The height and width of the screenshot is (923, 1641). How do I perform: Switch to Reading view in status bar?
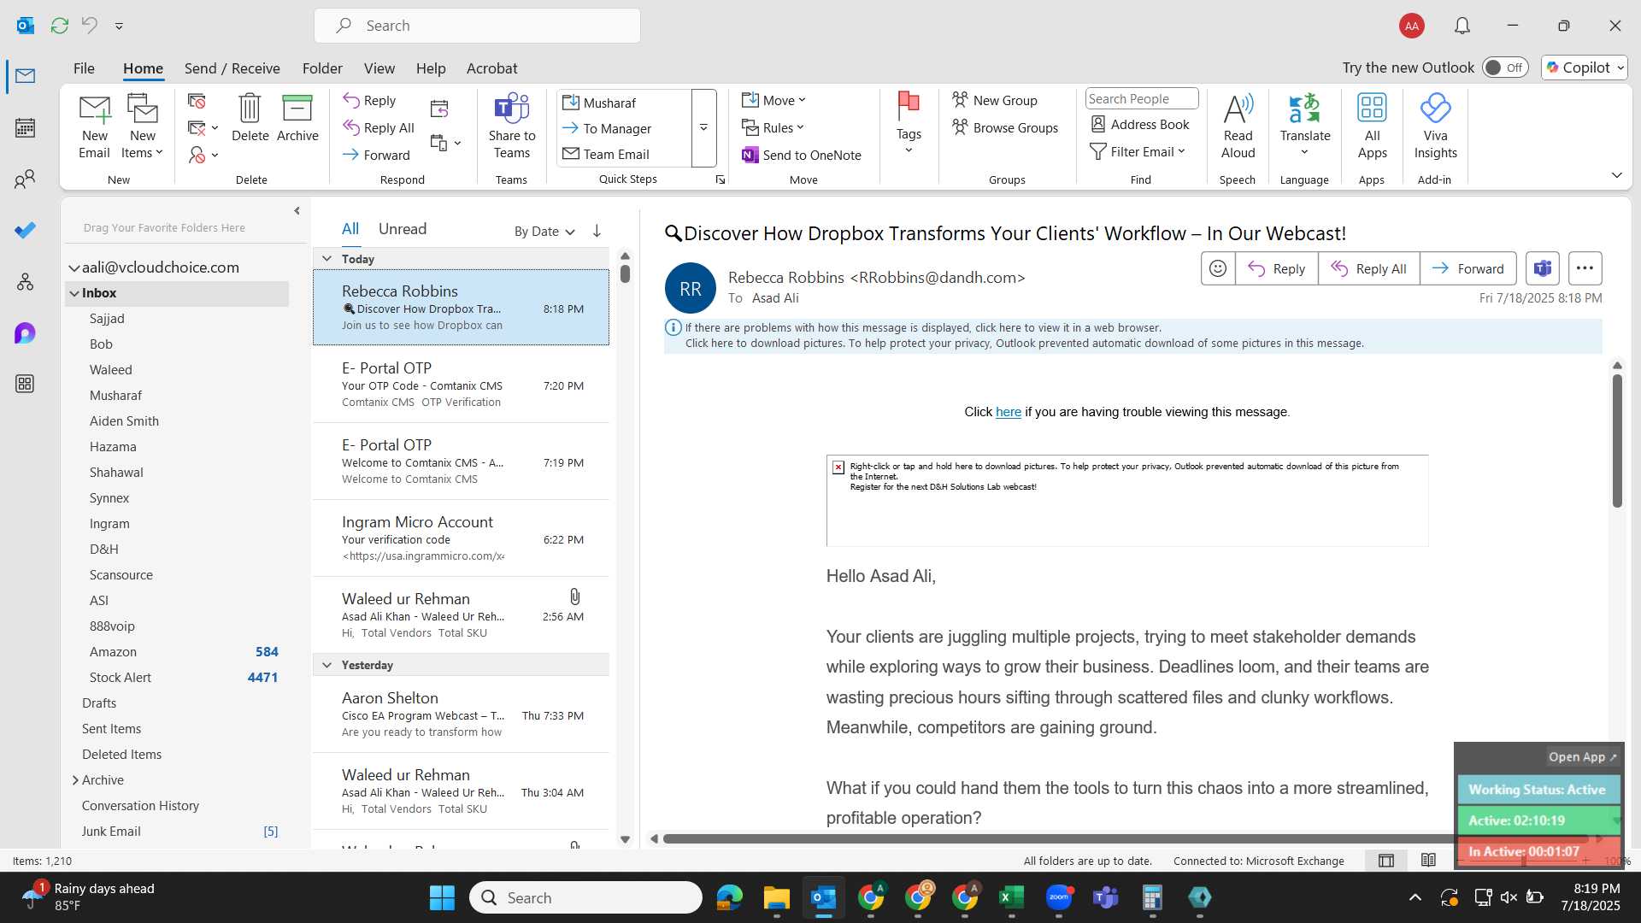click(x=1428, y=861)
